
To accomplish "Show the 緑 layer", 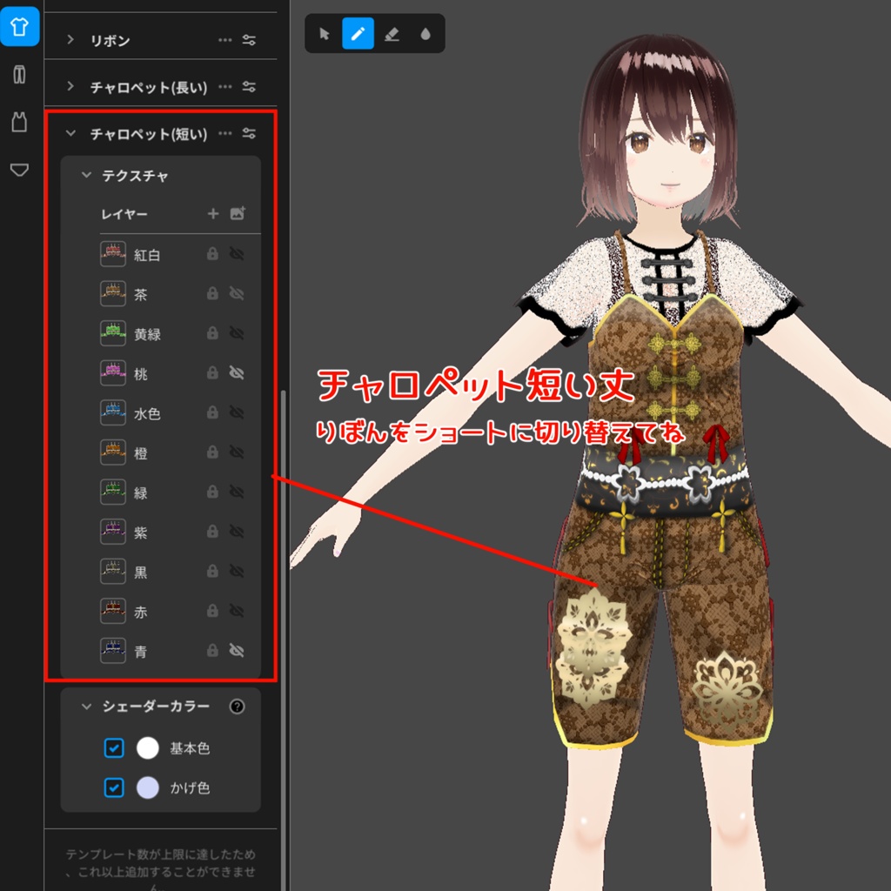I will 237,492.
